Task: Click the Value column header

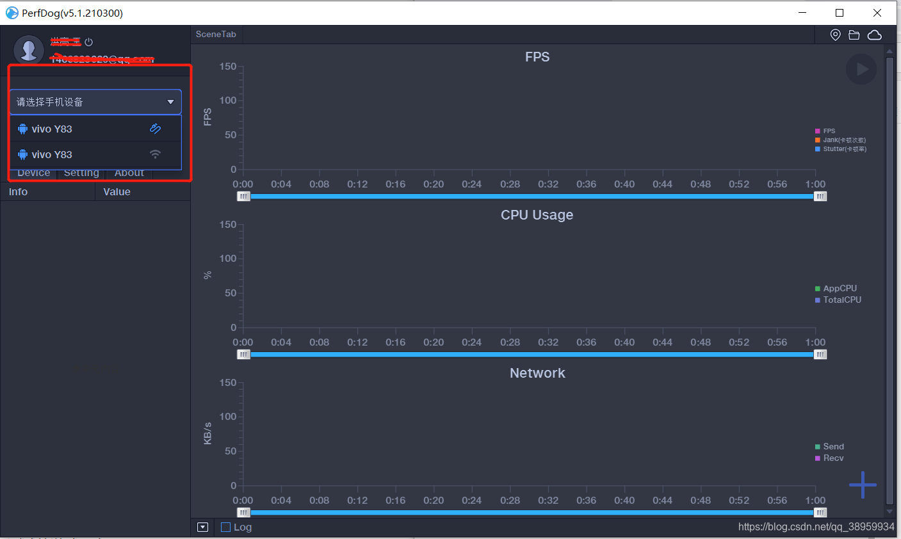Action: coord(143,191)
